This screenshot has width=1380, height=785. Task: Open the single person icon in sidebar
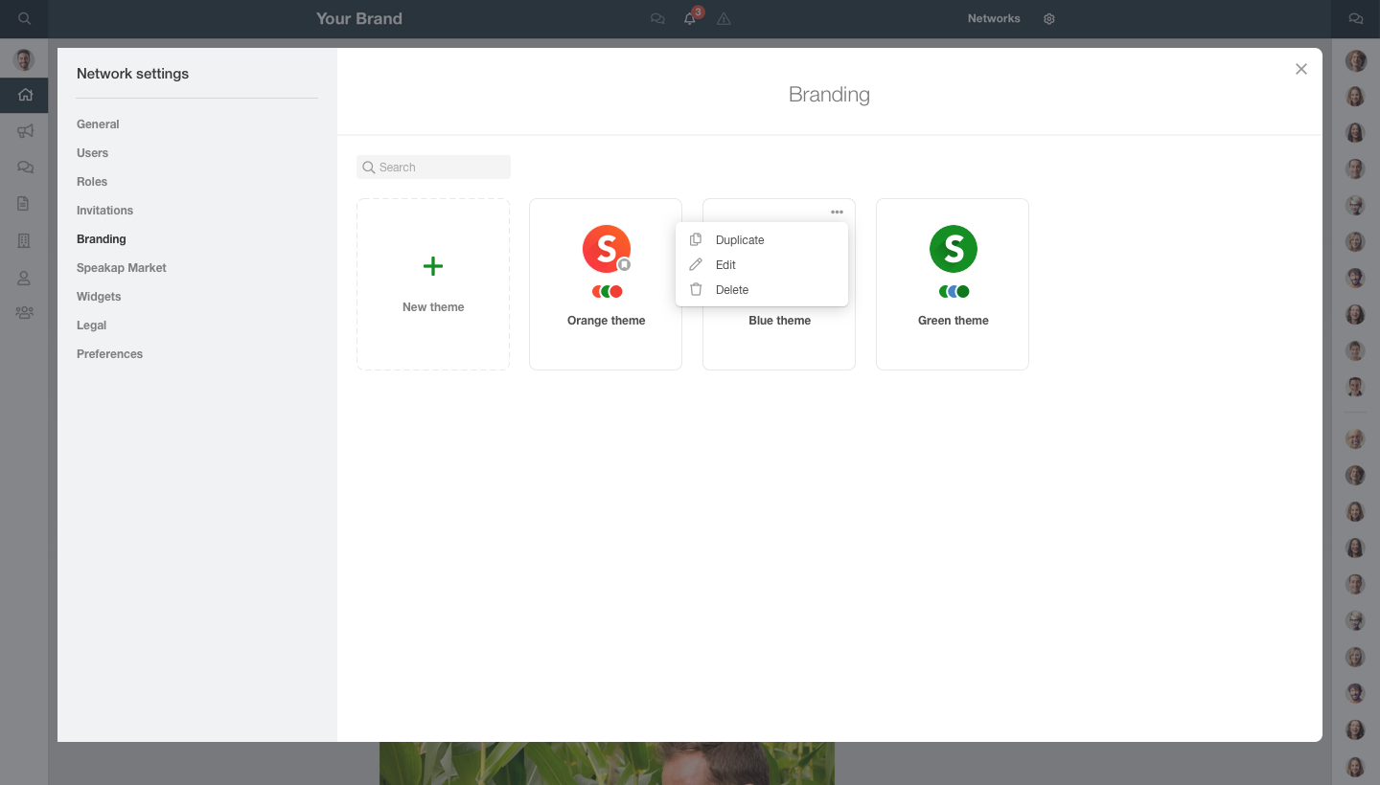24,278
